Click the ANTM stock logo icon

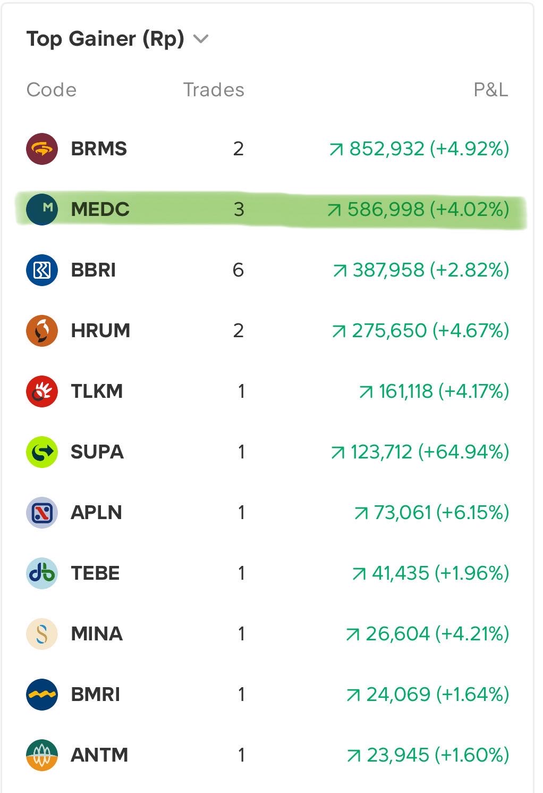tap(42, 755)
